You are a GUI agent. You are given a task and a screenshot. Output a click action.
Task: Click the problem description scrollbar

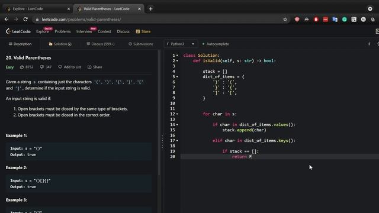(159, 113)
